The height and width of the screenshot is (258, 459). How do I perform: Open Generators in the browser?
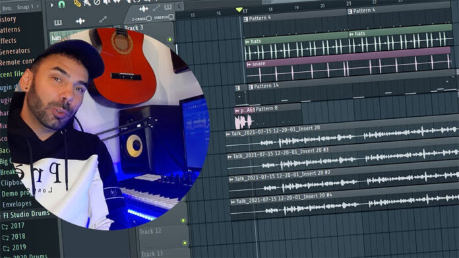pyautogui.click(x=15, y=51)
